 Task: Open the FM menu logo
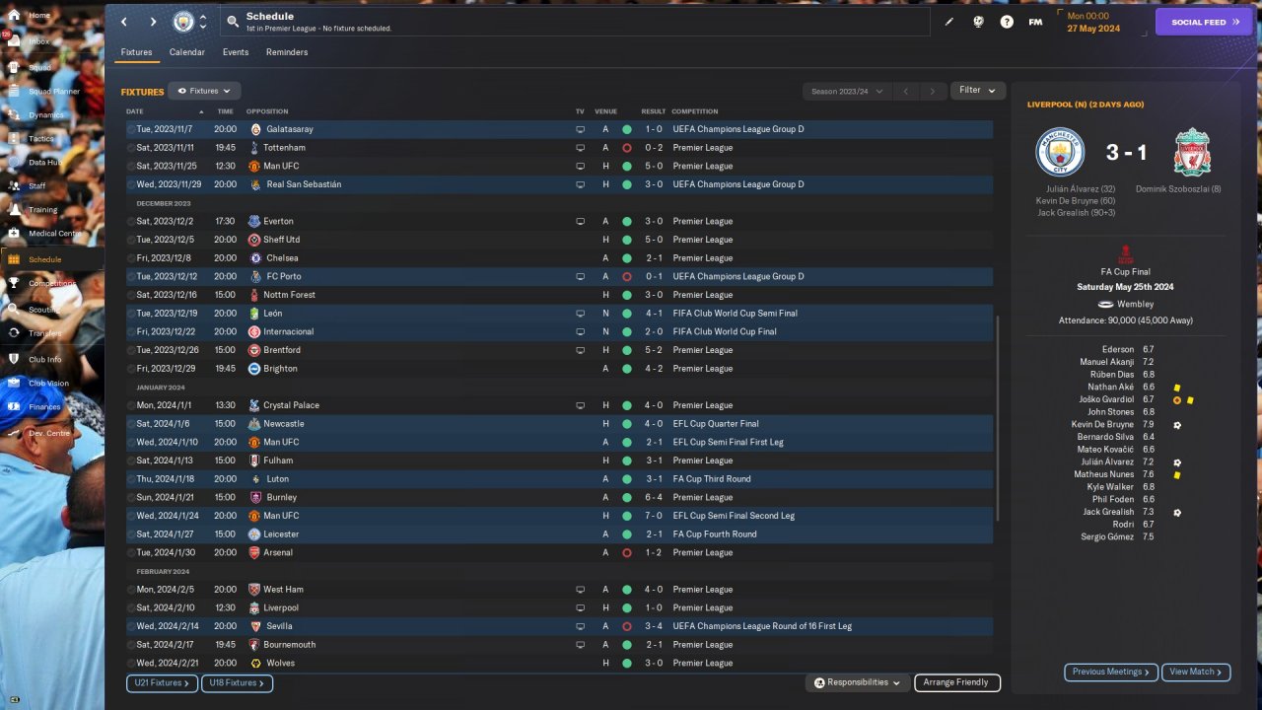click(x=1035, y=22)
